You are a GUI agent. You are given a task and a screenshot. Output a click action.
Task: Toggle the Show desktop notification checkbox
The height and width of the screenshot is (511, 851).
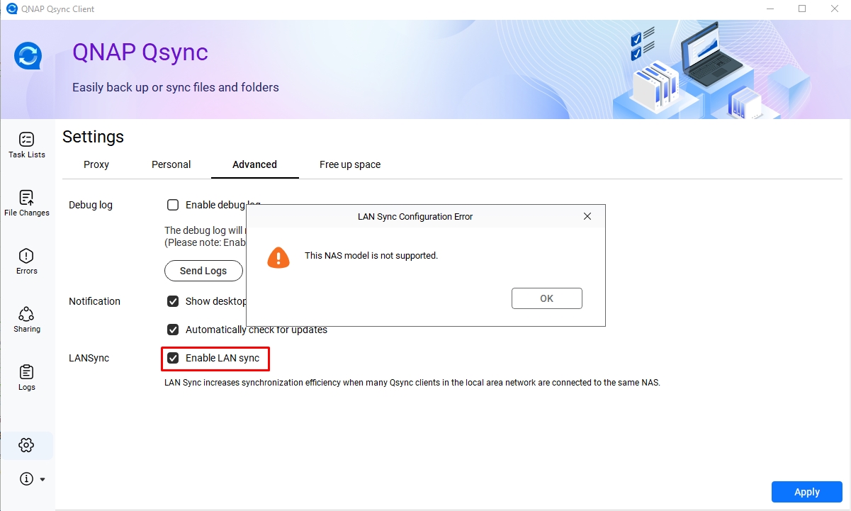pyautogui.click(x=173, y=301)
